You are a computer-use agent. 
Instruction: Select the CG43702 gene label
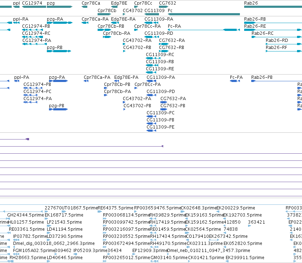pyautogui.click(x=133, y=10)
